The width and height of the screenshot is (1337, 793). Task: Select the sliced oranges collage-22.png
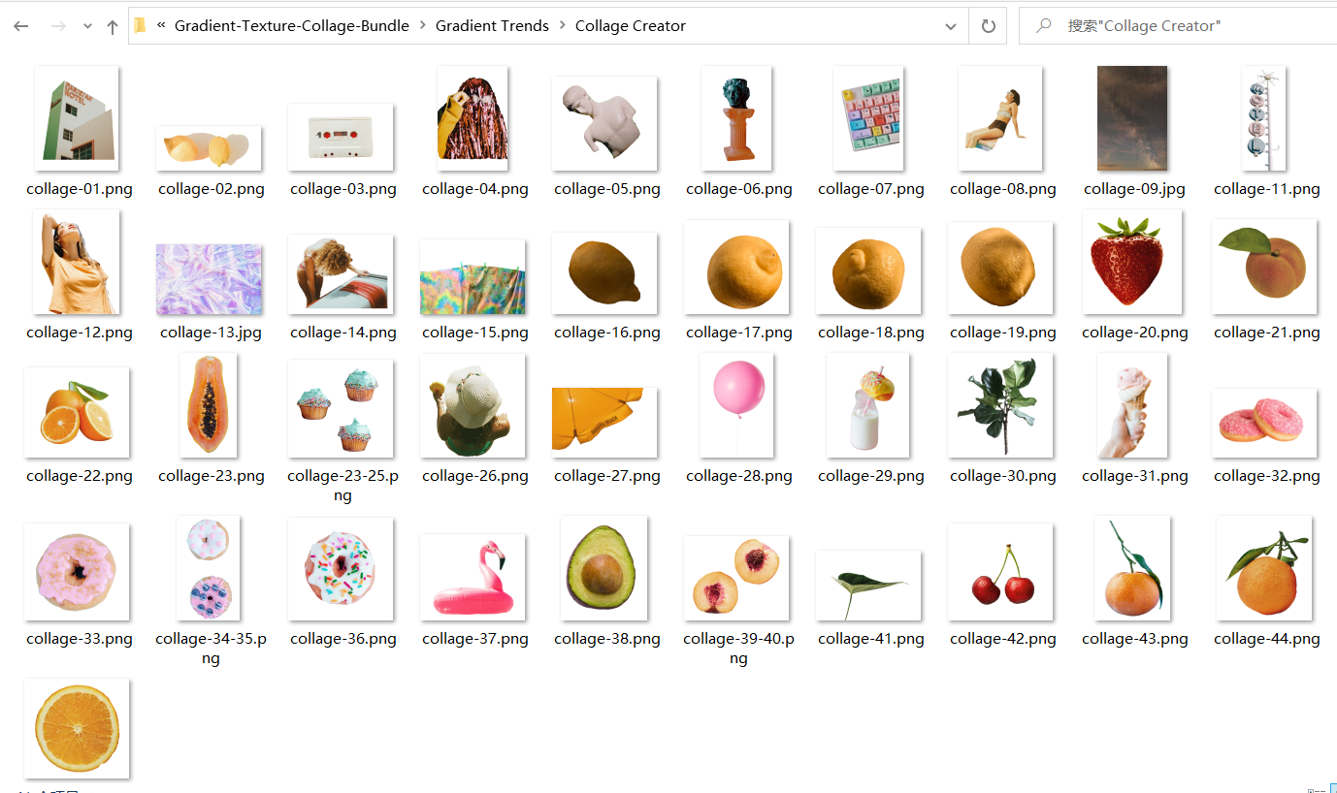[x=77, y=412]
